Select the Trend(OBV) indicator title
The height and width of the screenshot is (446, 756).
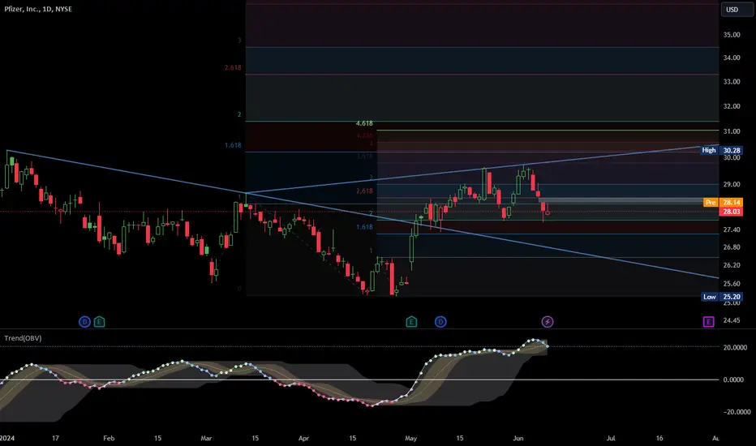[23, 338]
